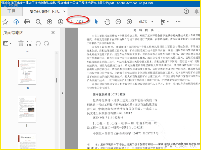The width and height of the screenshot is (201, 150).
Task: Close the 页面缩略图 panel
Action: (53, 33)
